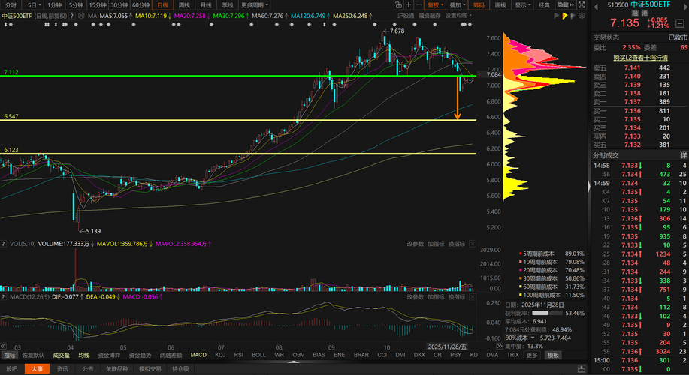Open the 叠加 overlay dropdown
This screenshot has height=375, width=689.
pyautogui.click(x=457, y=5)
